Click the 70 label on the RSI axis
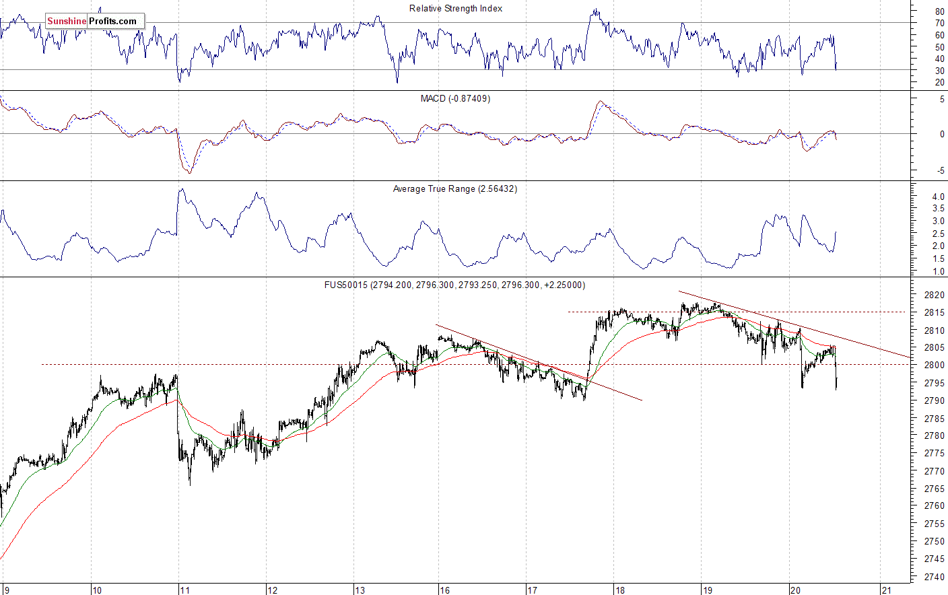This screenshot has height=595, width=948. point(939,24)
